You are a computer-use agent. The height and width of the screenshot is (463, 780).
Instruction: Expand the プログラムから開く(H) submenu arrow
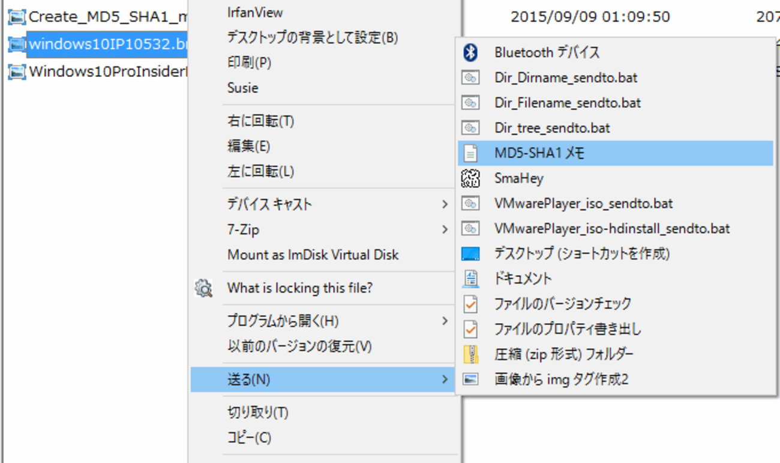tap(445, 321)
